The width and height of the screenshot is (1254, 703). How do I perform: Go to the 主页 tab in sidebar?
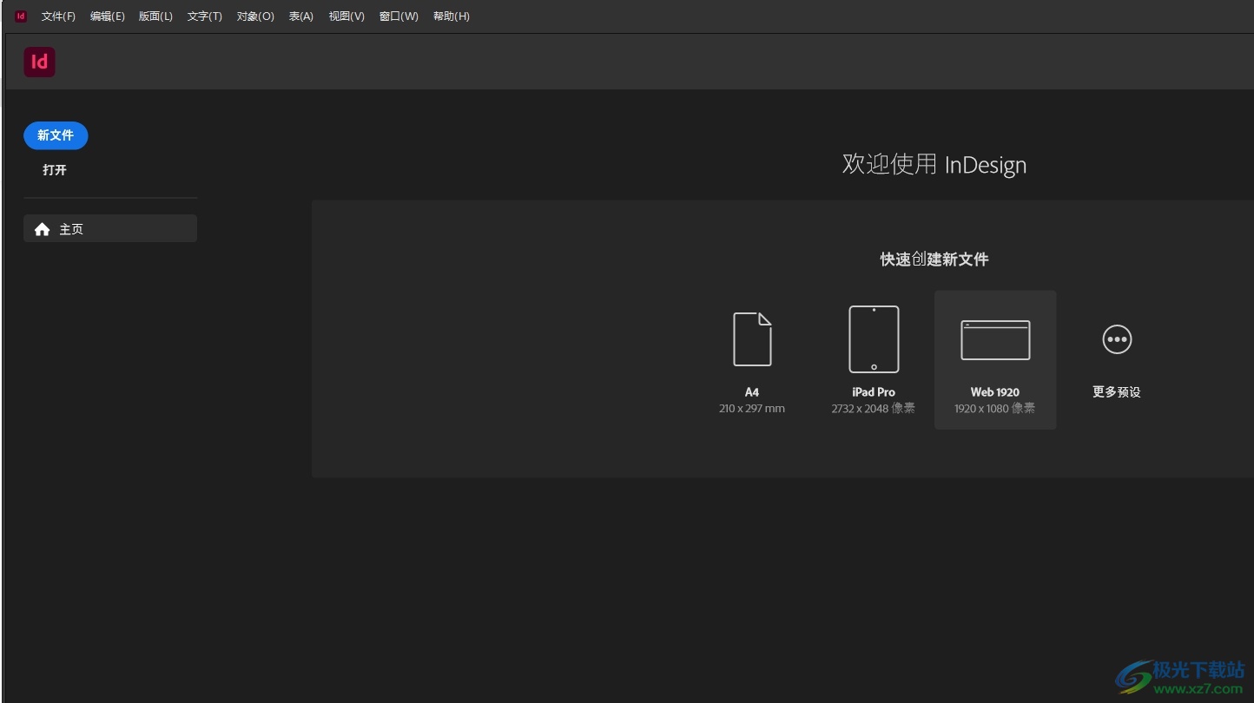(110, 229)
